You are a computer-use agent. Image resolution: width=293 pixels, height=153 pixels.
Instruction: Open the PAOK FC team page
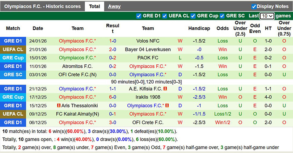tap(148, 58)
